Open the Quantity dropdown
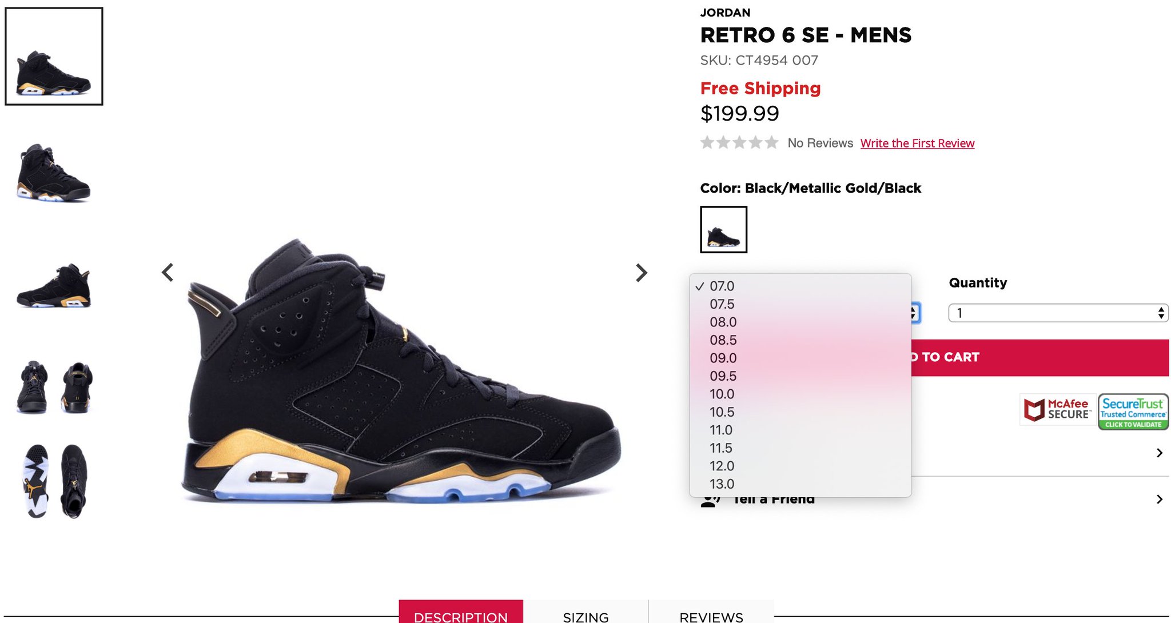 (1058, 313)
